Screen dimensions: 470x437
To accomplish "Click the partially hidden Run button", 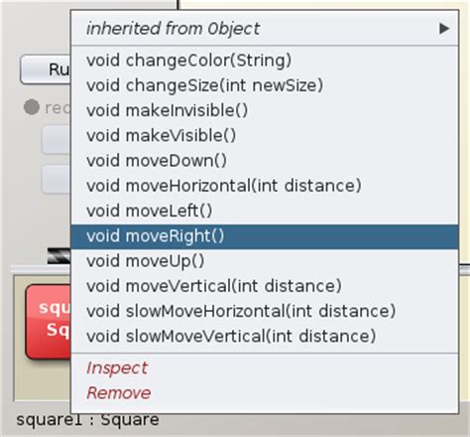I will click(46, 70).
